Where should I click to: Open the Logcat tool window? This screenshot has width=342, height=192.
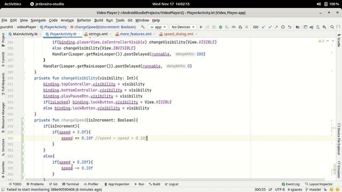click(172, 184)
